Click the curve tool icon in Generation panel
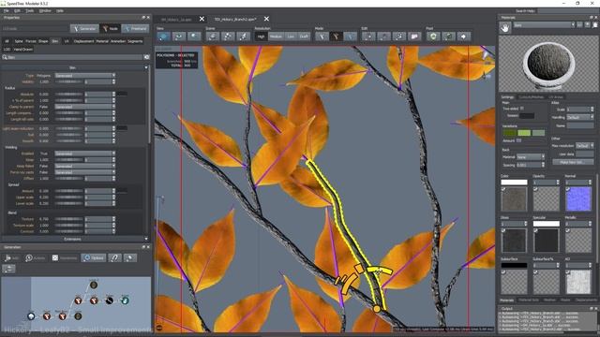 (x=114, y=258)
